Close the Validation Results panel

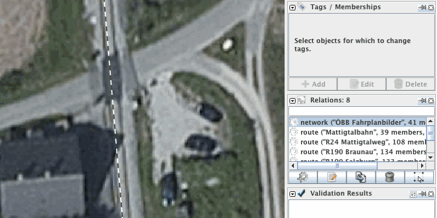click(x=431, y=194)
